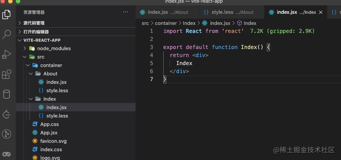The width and height of the screenshot is (341, 160).
Task: Click the CSS icon beside App.css
Action: coord(35,124)
